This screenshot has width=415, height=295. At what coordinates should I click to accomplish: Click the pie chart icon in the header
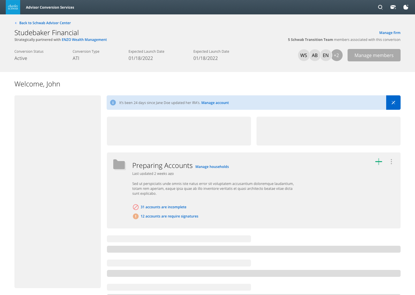(x=405, y=7)
